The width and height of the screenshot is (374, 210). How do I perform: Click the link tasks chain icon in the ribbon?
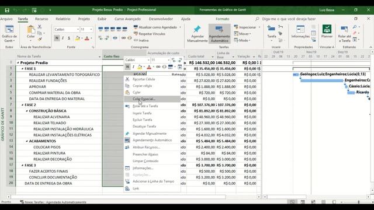click(123, 38)
